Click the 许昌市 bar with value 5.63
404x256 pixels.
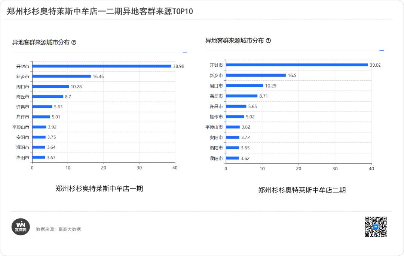[x=42, y=107]
